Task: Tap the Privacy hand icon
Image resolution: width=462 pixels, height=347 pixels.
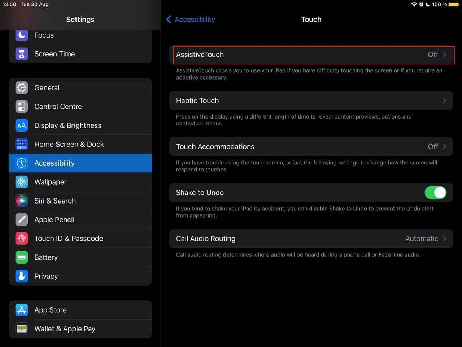Action: point(22,276)
